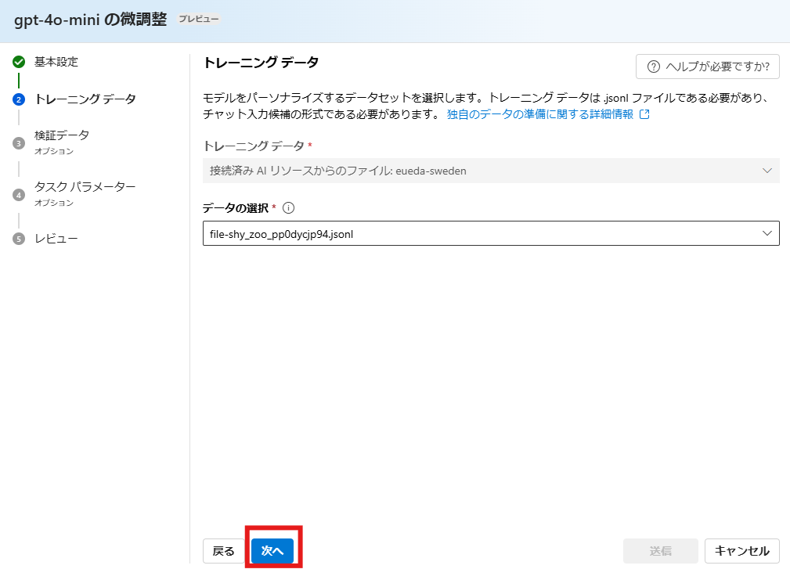The width and height of the screenshot is (790, 569).
Task: Click the step 2 circle icon
Action: (x=19, y=99)
